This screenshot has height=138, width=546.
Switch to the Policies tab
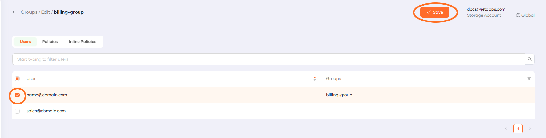(x=50, y=42)
